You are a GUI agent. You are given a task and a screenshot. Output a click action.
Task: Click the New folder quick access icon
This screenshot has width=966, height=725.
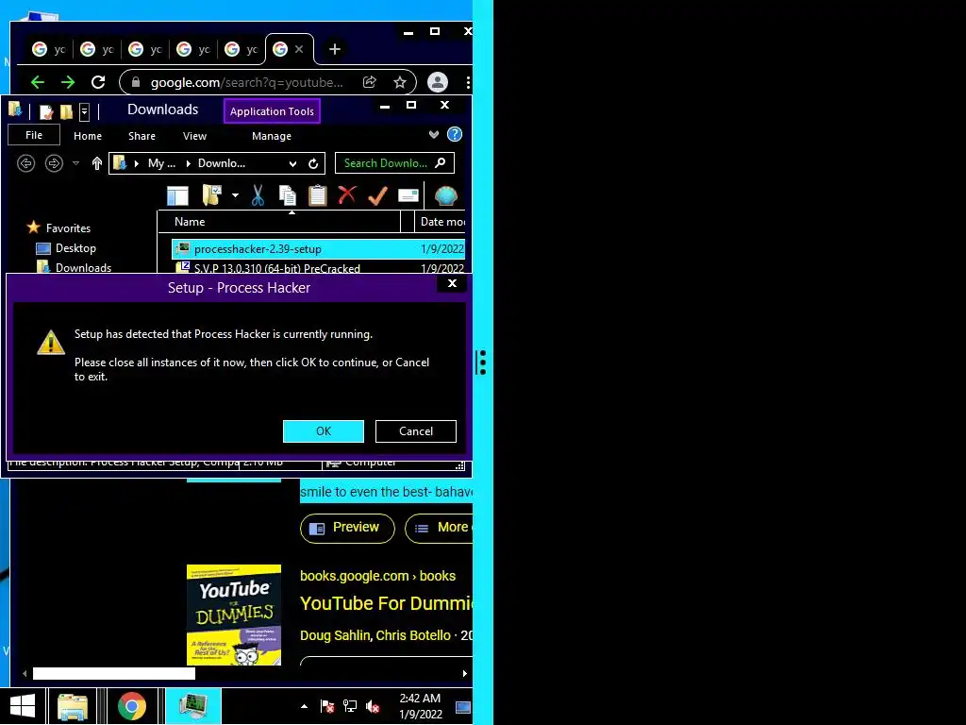[x=66, y=111]
